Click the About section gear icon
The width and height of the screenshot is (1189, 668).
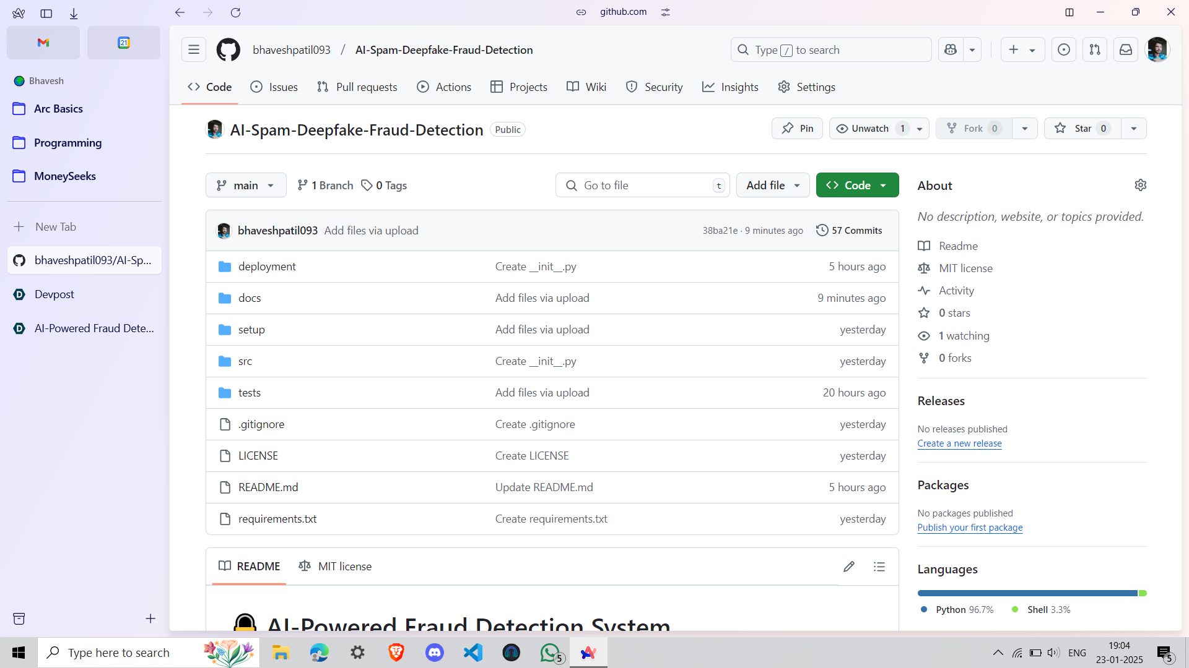pos(1140,185)
